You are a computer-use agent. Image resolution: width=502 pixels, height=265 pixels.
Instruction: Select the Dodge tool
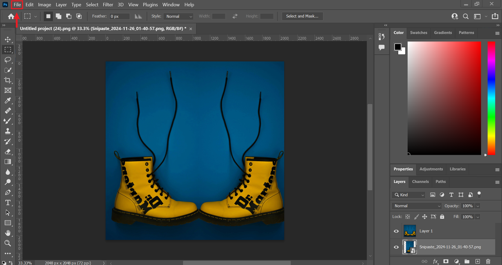tap(7, 182)
